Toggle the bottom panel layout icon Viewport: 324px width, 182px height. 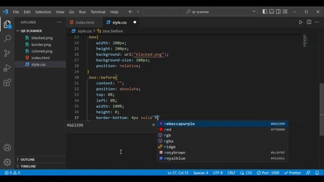point(271,12)
